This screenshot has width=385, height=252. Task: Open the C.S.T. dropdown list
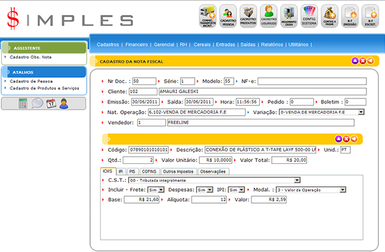point(297,180)
